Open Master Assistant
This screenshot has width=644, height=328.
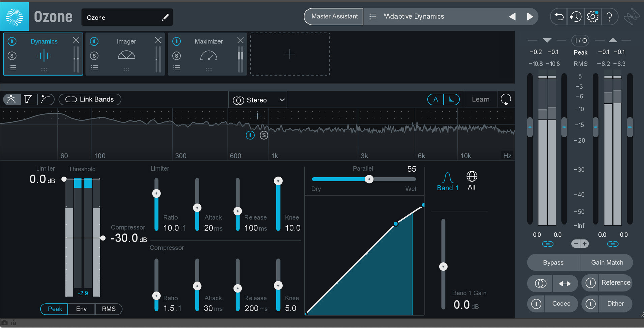[334, 16]
